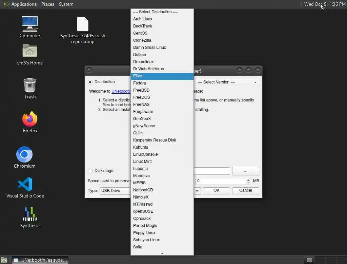Screen dimensions: 347x264
Task: Select the Diskimage radio button
Action: tap(90, 171)
